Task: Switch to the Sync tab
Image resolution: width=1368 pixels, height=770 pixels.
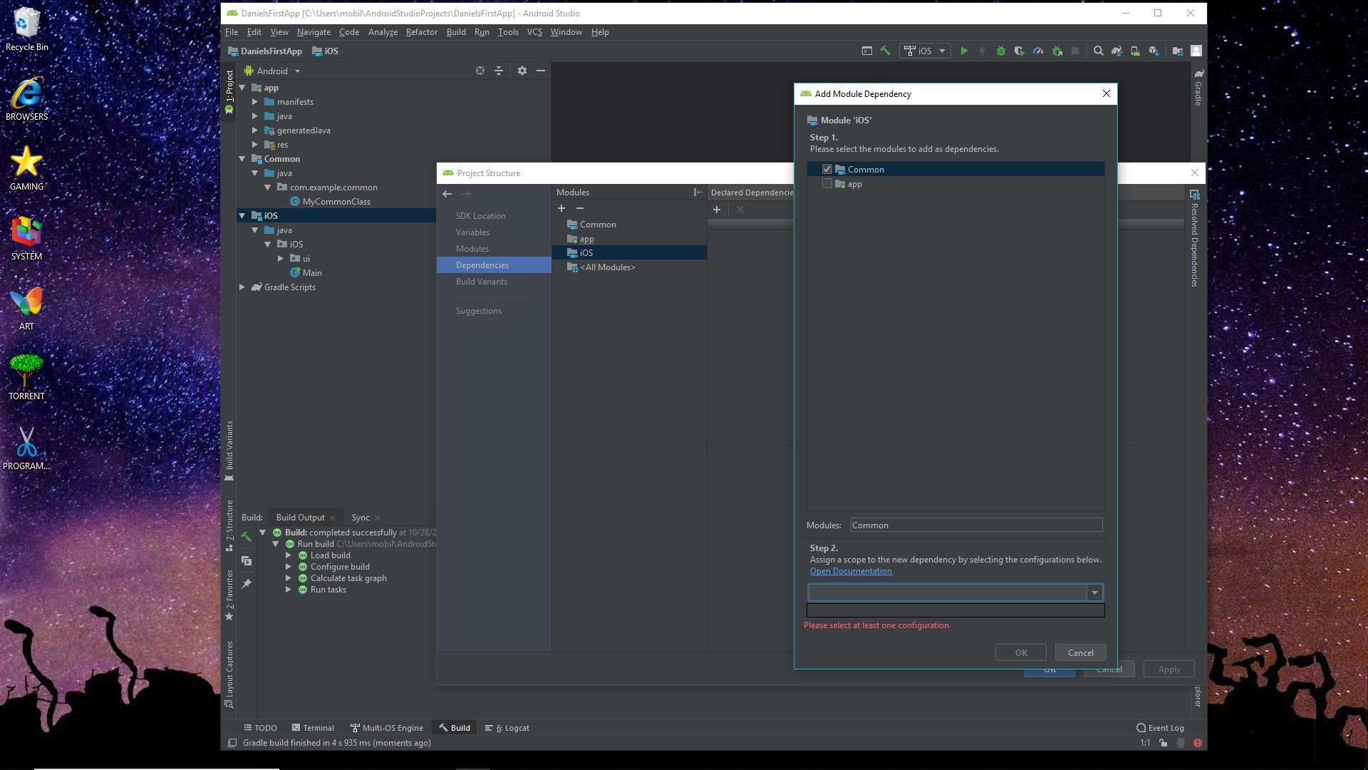Action: pyautogui.click(x=361, y=518)
